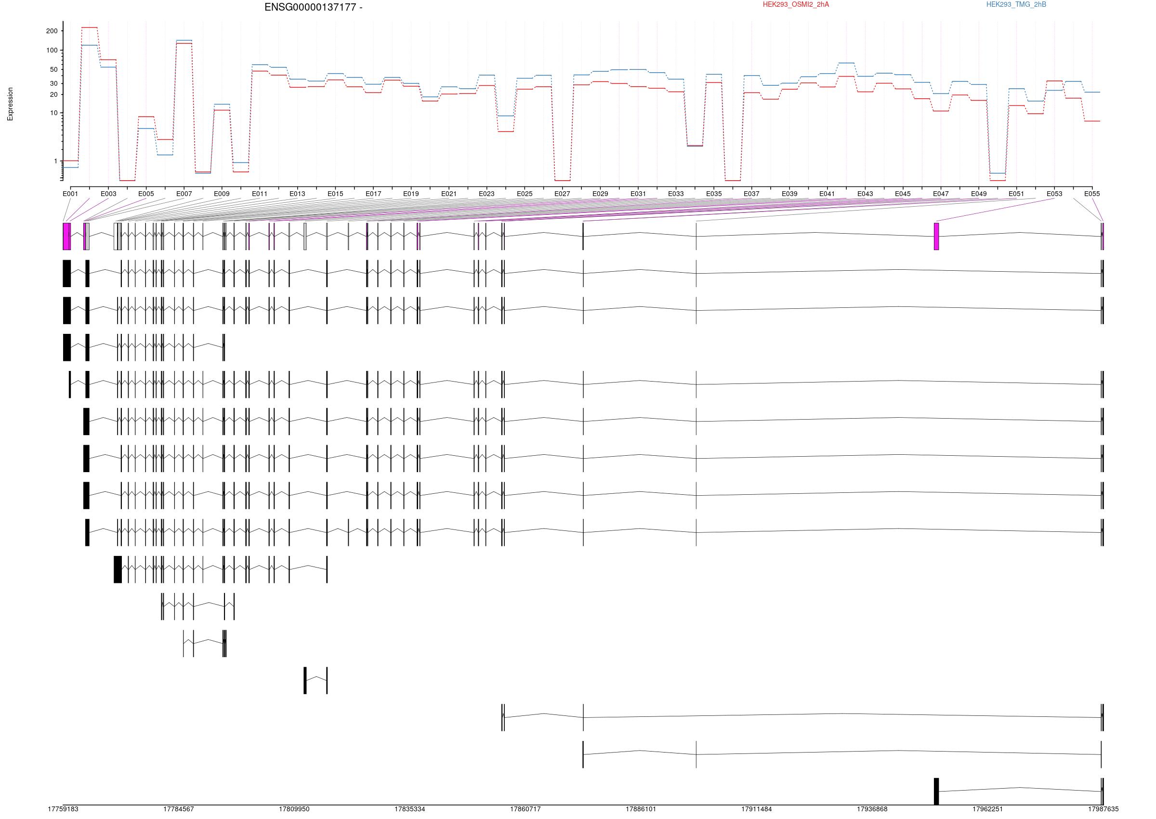Click the isolated magenta exon in gene model
The image size is (1156, 819).
pyautogui.click(x=936, y=236)
